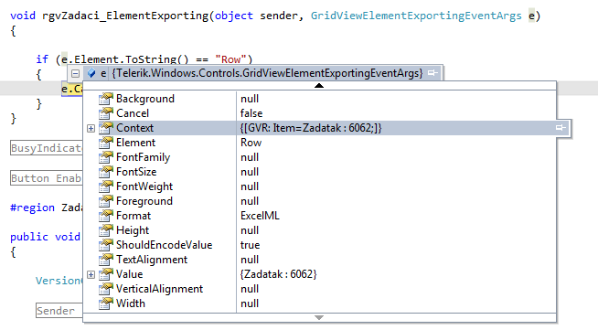This screenshot has width=598, height=330.
Task: Select the Cancel value 'false'
Action: coord(251,113)
